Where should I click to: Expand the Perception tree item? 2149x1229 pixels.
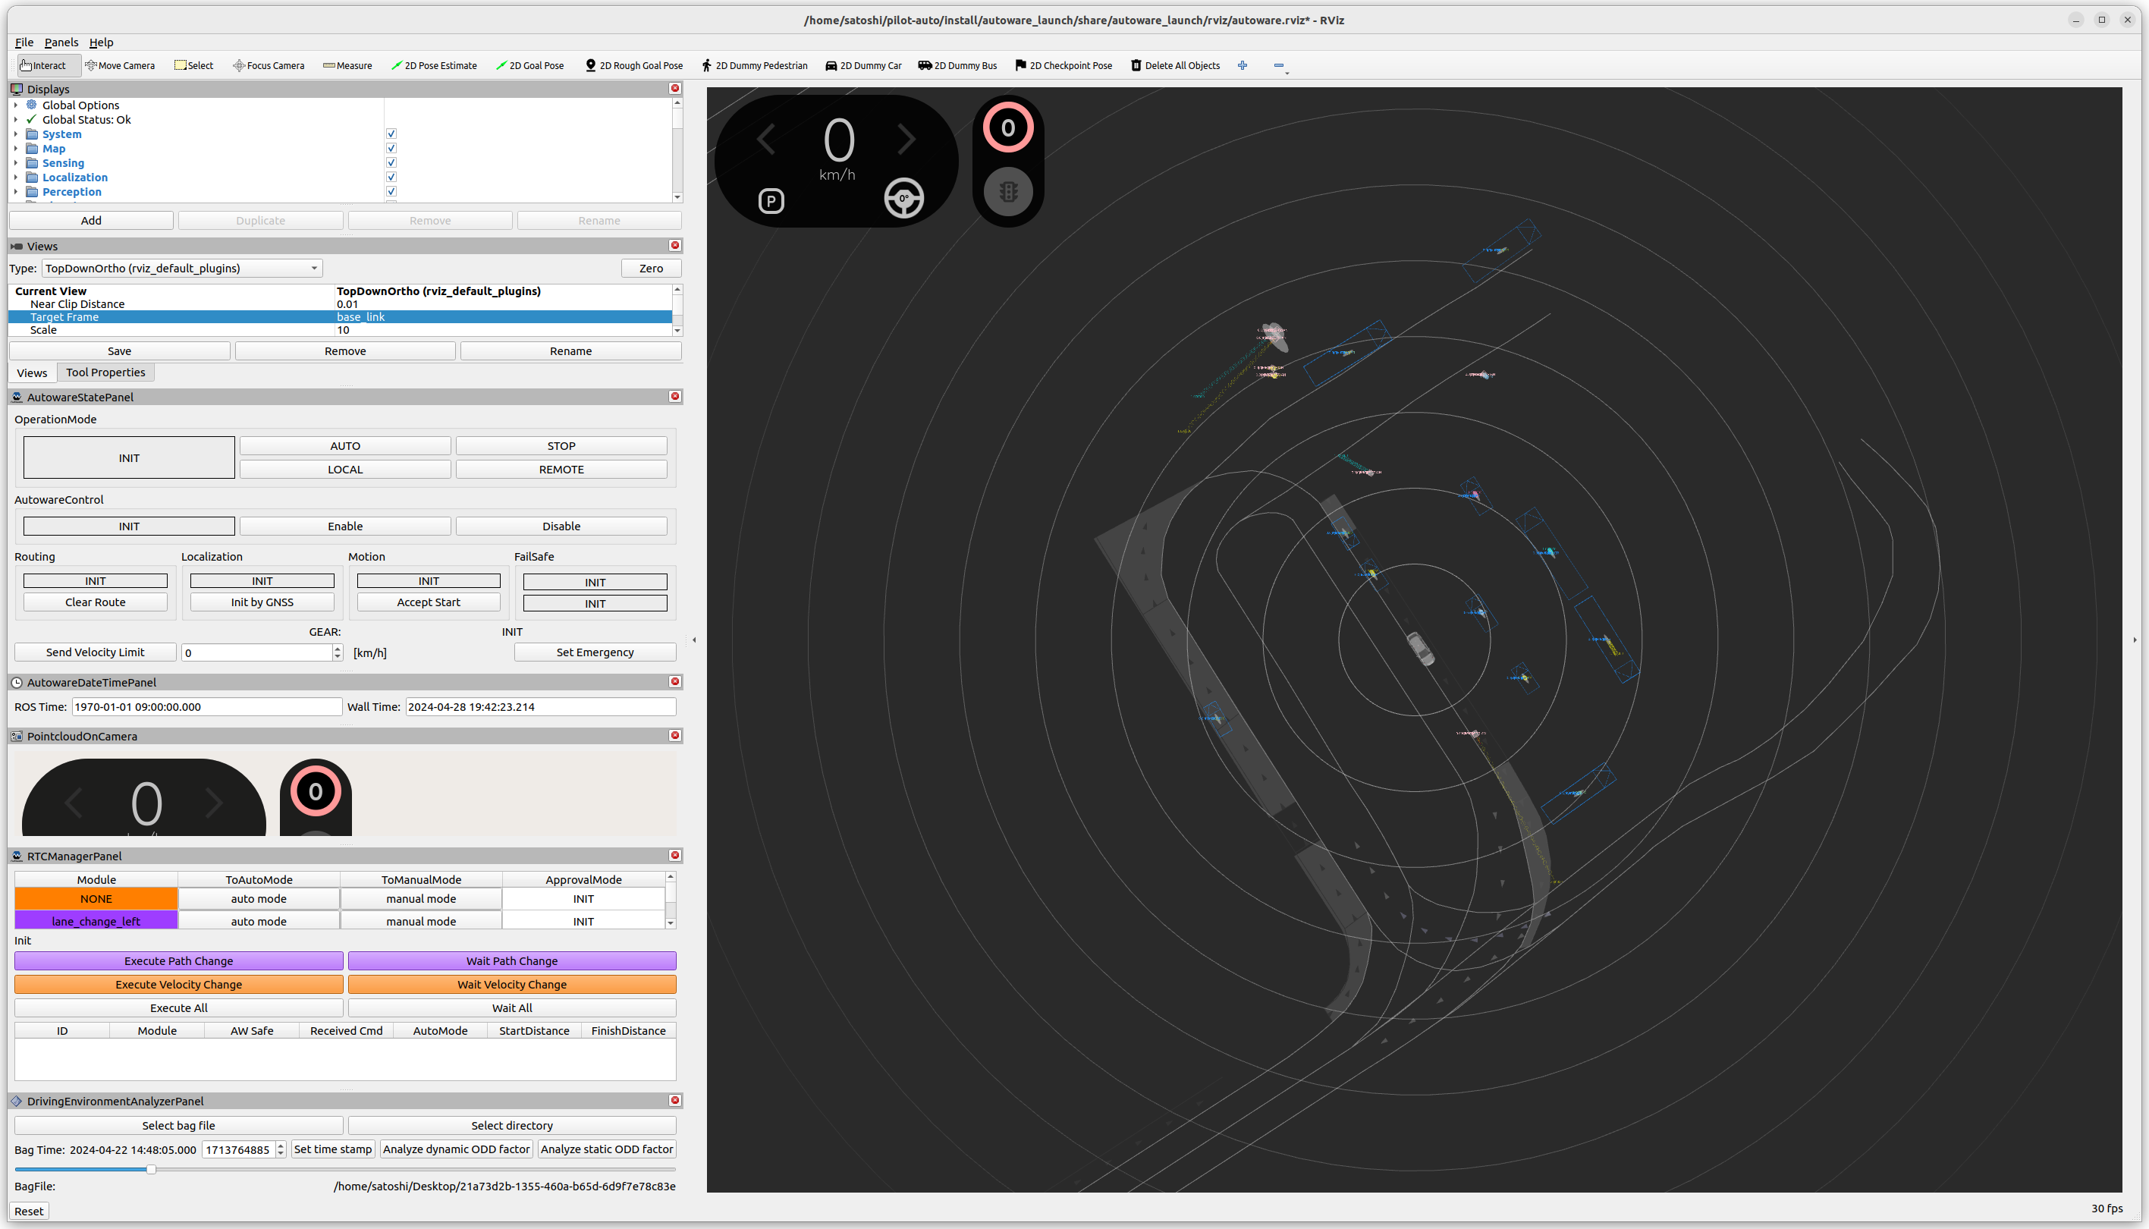tap(16, 192)
